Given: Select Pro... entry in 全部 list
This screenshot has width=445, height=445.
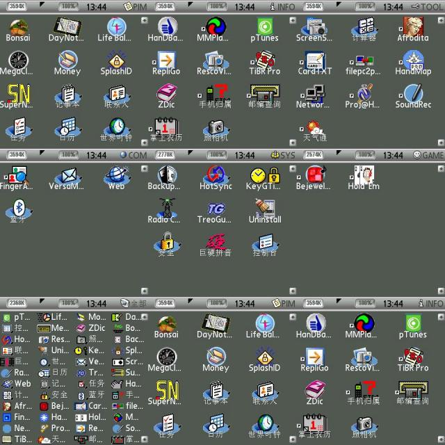Looking at the screenshot, I should coord(54,428).
